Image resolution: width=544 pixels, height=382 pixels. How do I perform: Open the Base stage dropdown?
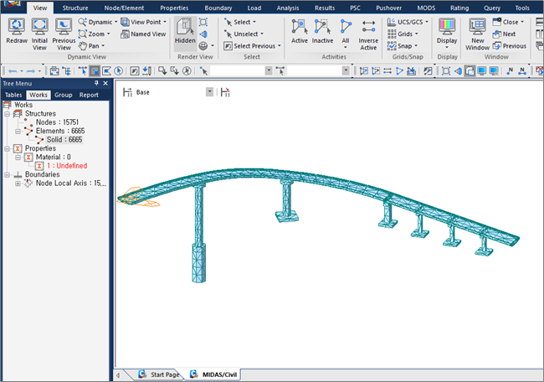[209, 92]
